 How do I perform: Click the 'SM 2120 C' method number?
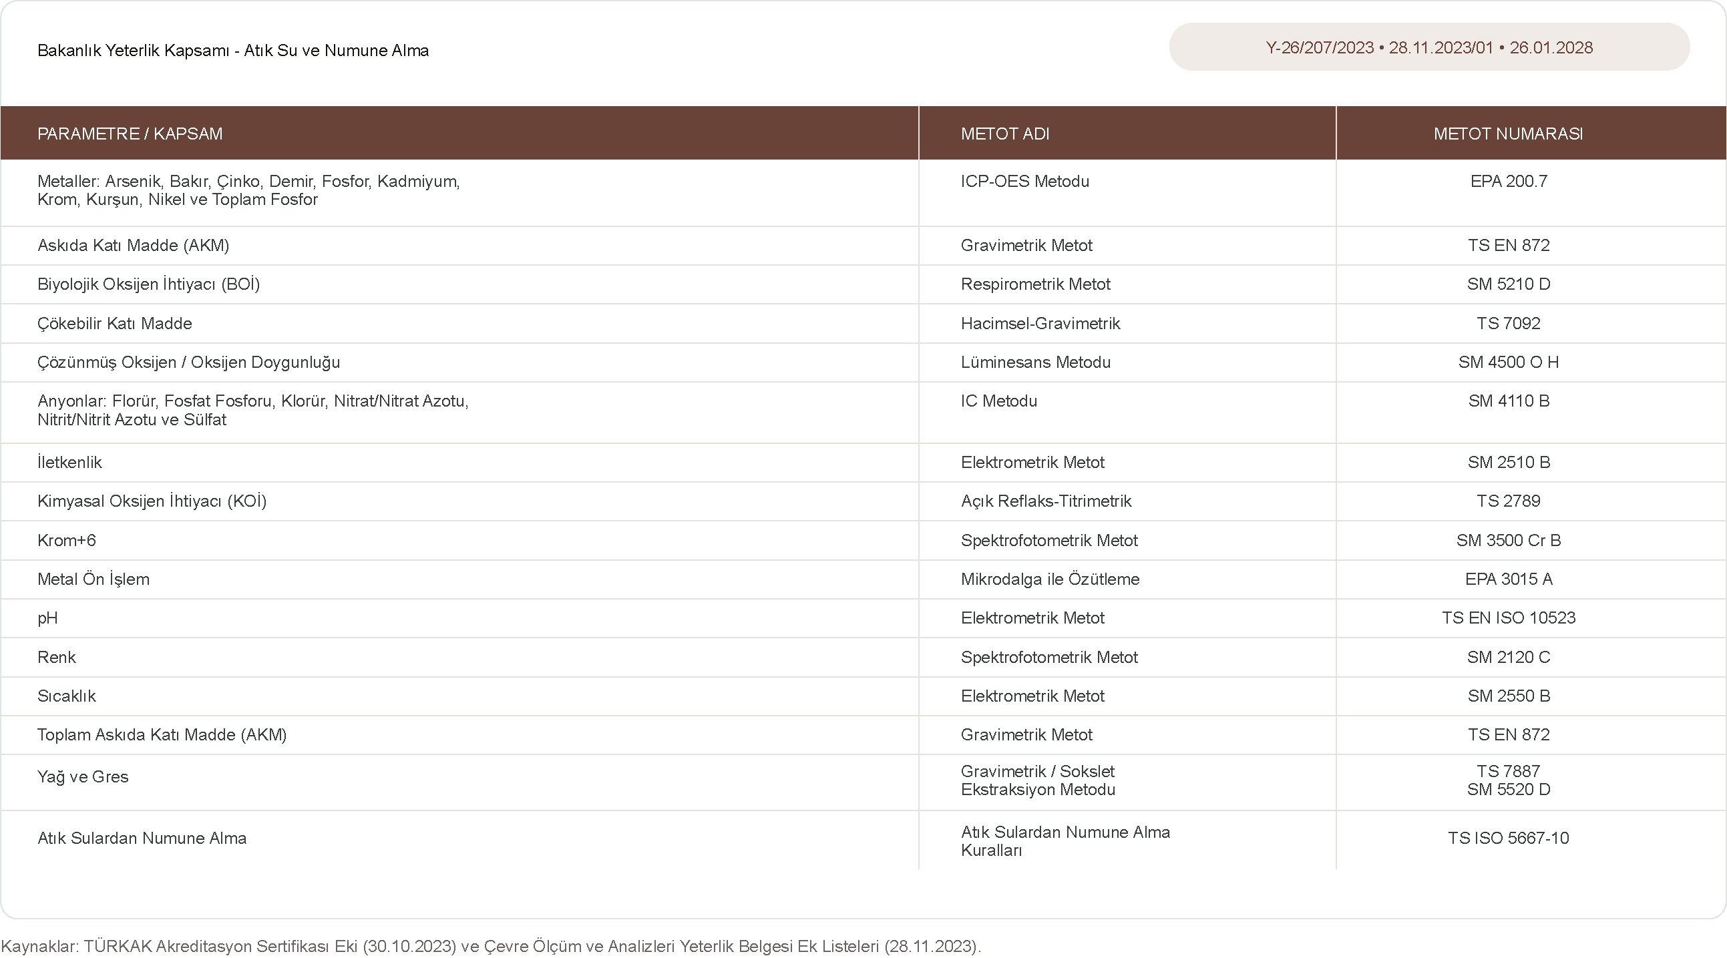[1509, 657]
